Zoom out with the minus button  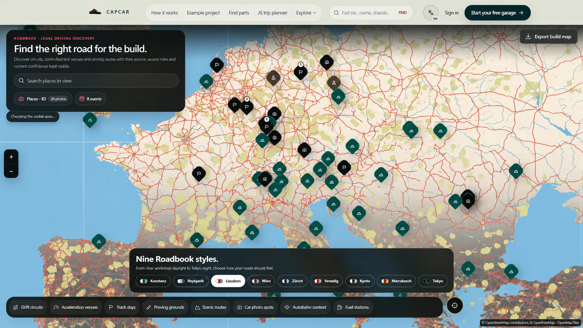11,171
